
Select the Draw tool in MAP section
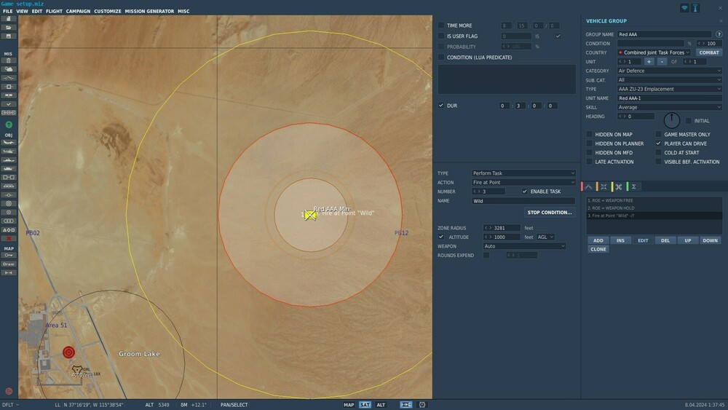(x=9, y=264)
